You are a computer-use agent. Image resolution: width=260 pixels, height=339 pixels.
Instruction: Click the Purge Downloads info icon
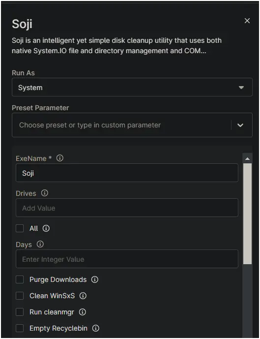[x=95, y=279]
